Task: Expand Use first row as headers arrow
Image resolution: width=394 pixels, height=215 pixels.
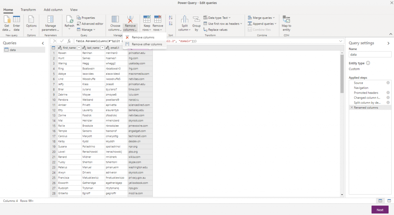Action: click(x=241, y=24)
